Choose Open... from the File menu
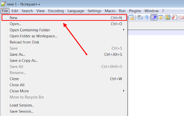This screenshot has width=184, height=116. pyautogui.click(x=64, y=24)
